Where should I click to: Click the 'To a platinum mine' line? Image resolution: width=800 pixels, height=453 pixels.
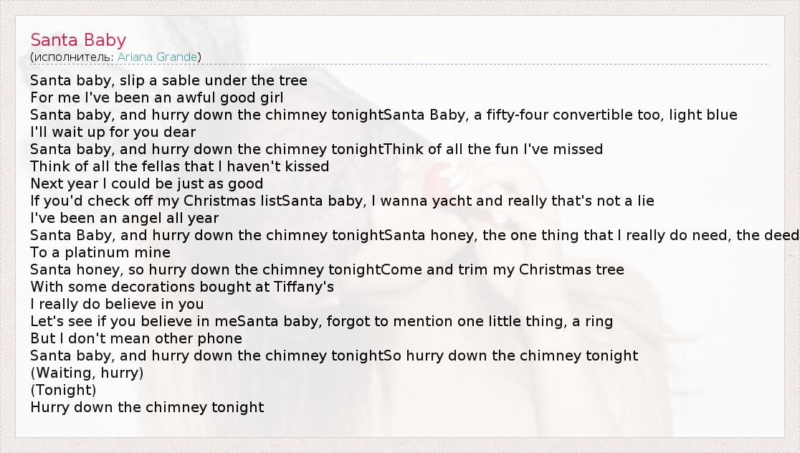tap(100, 252)
